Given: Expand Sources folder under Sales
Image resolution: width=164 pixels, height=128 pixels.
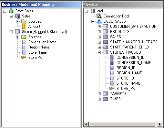Looking at the screenshot, I should tap(17, 21).
